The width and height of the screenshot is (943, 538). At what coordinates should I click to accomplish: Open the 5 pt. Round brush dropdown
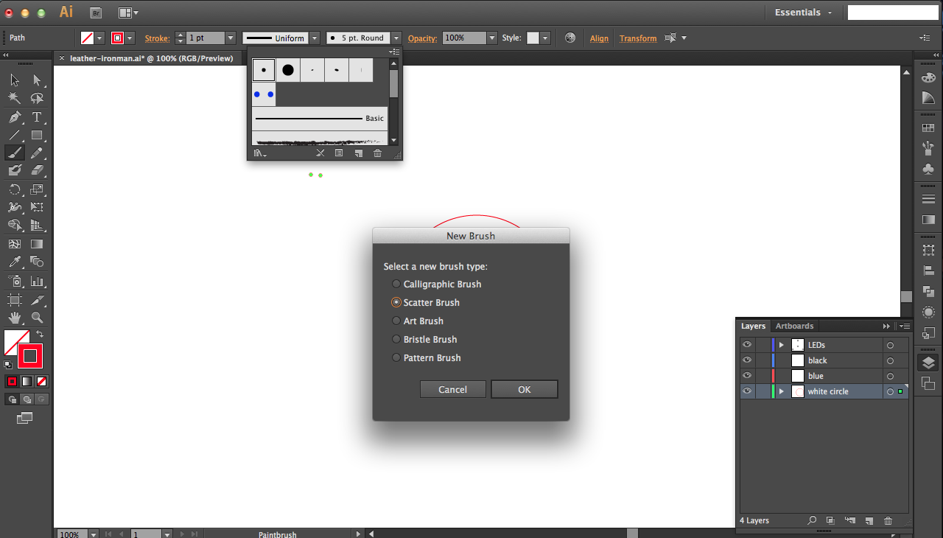coord(396,38)
